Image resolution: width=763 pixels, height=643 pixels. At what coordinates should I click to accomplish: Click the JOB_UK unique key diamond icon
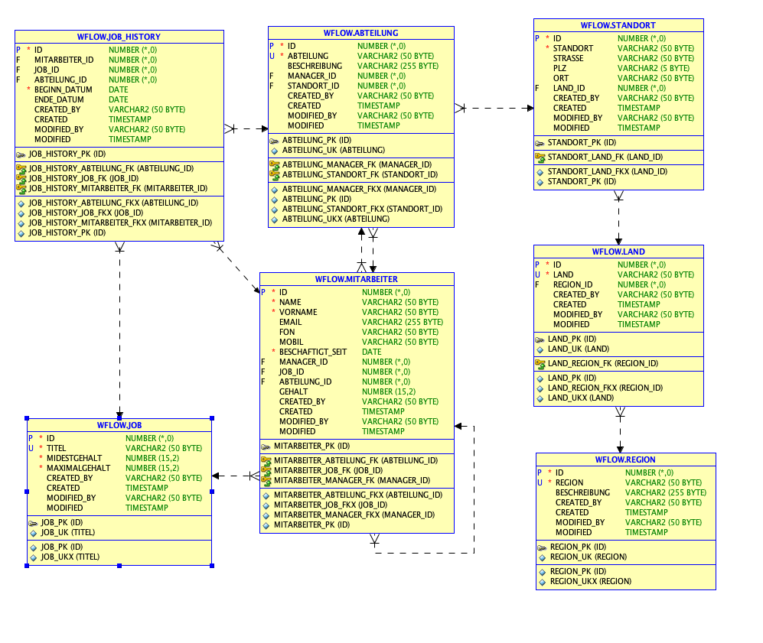(33, 533)
